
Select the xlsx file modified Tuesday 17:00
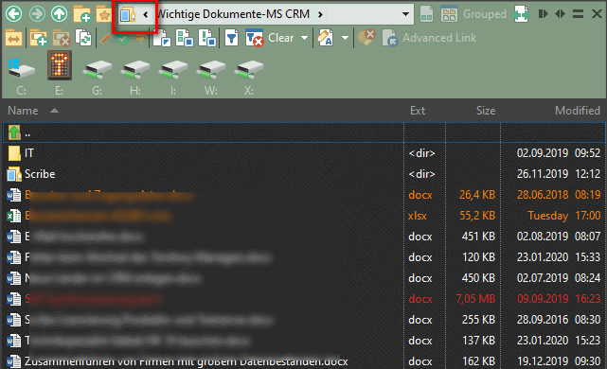point(304,216)
